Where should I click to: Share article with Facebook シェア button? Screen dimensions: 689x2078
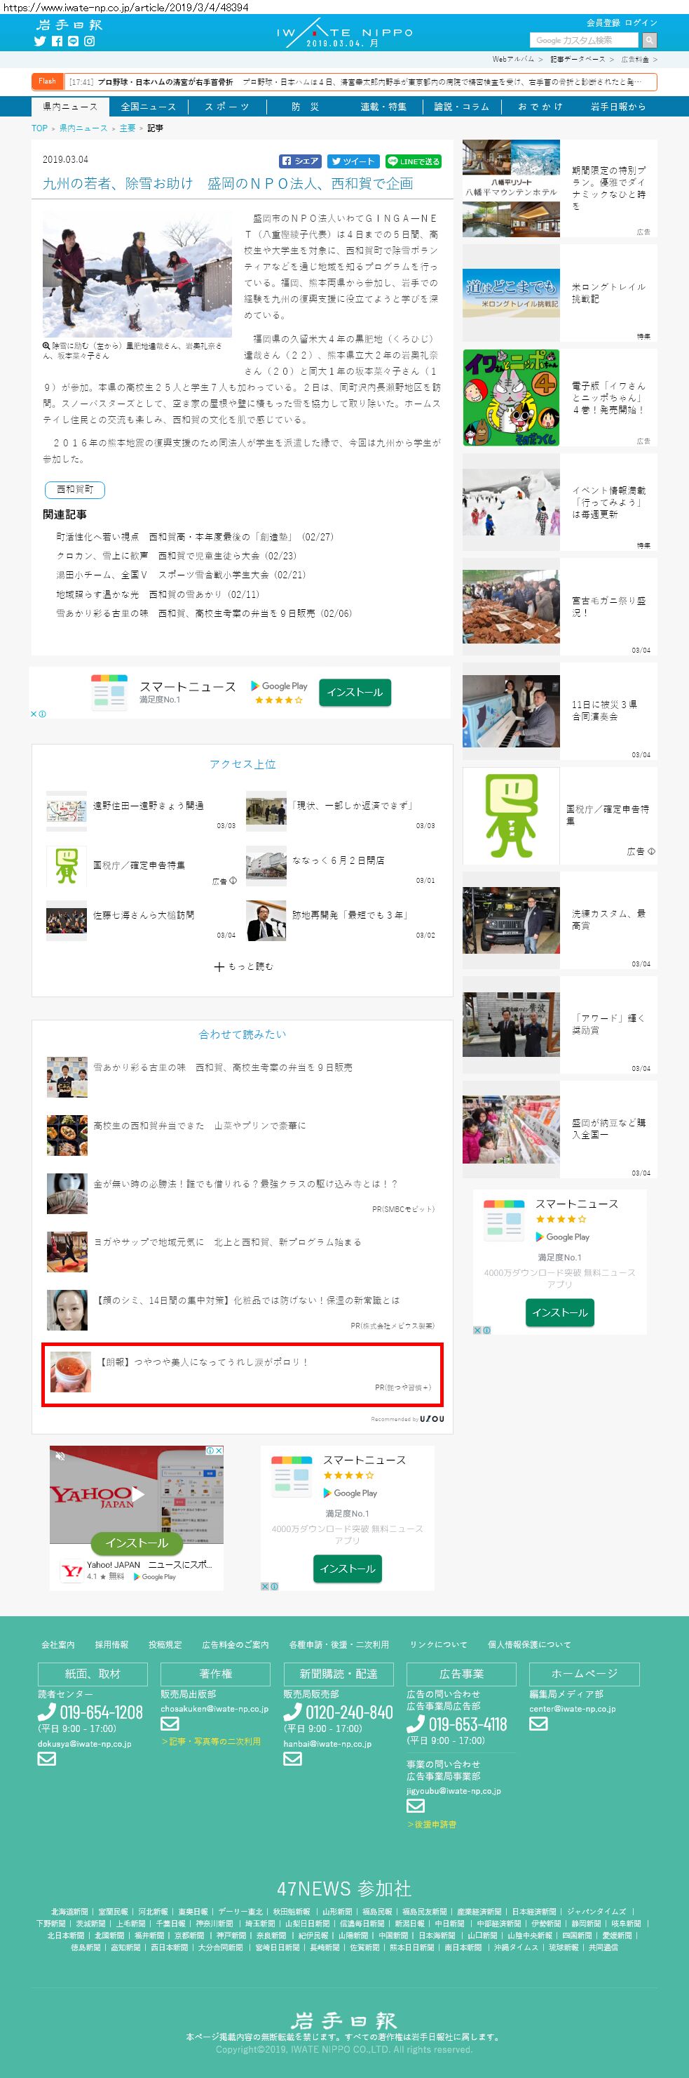click(301, 161)
